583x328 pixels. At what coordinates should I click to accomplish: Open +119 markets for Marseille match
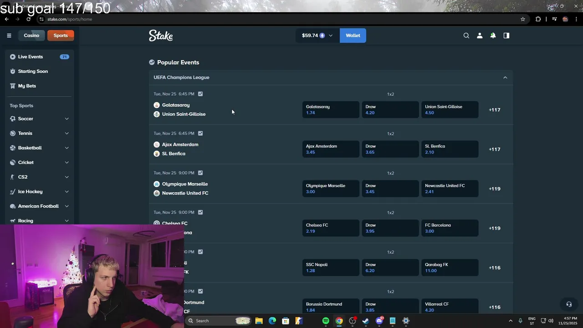495,189
